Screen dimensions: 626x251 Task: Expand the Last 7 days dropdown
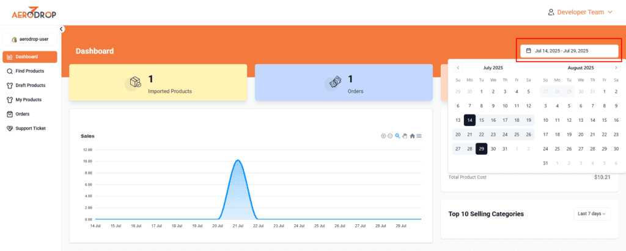point(592,214)
